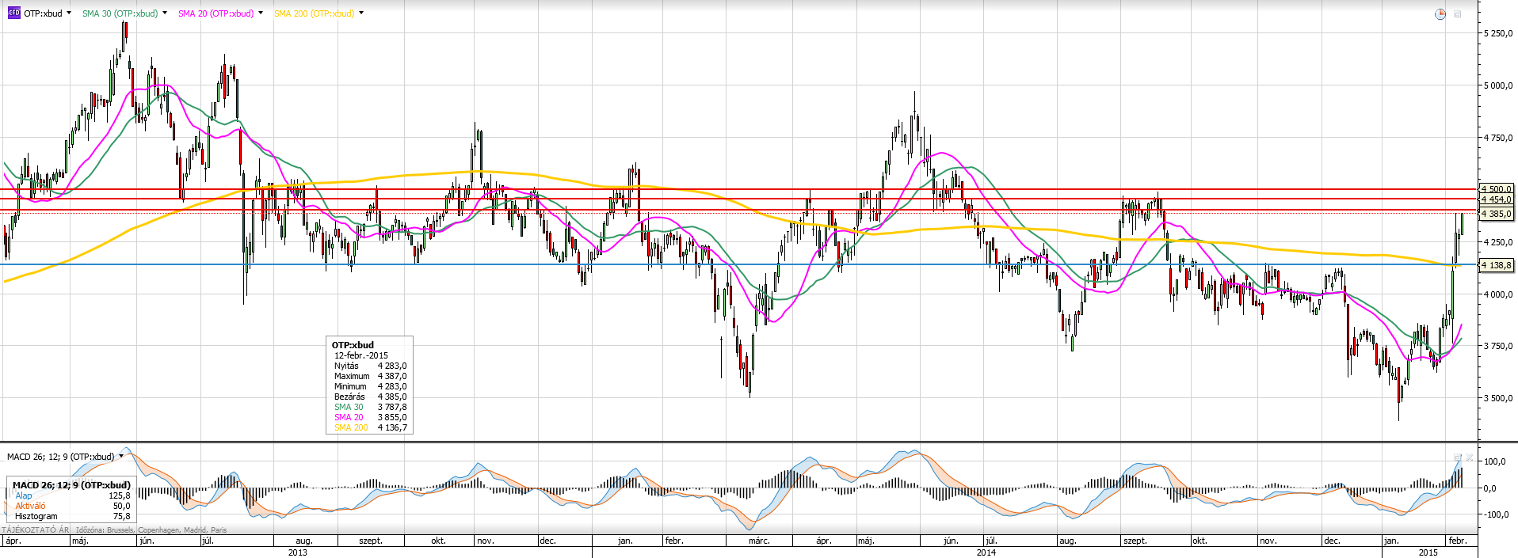The width and height of the screenshot is (1518, 558).
Task: Click the 4 138,8 blue price level tag
Action: 1497,265
